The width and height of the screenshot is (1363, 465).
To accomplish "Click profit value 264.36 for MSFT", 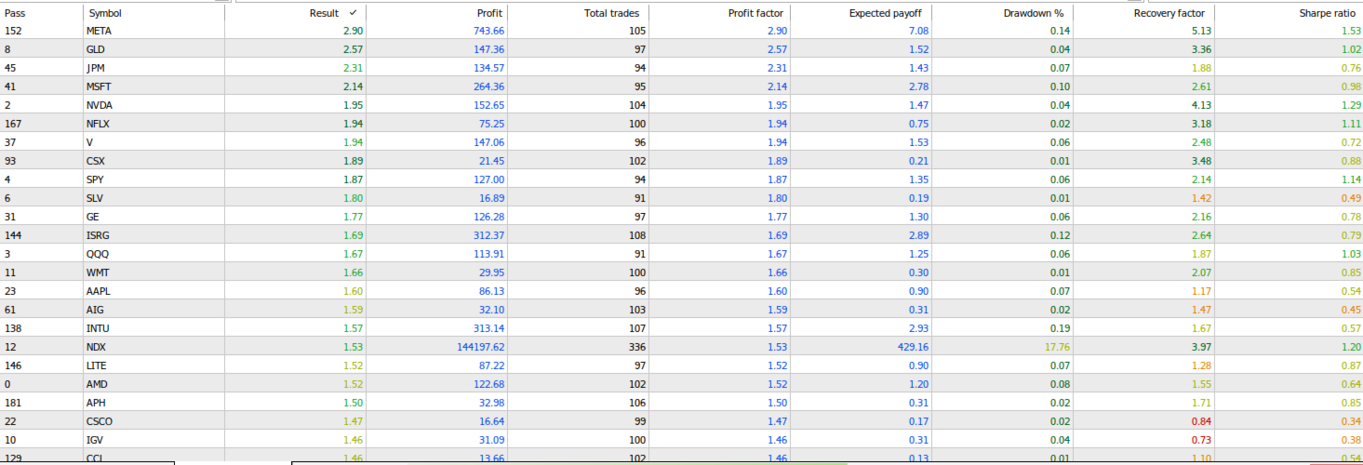I will [488, 86].
